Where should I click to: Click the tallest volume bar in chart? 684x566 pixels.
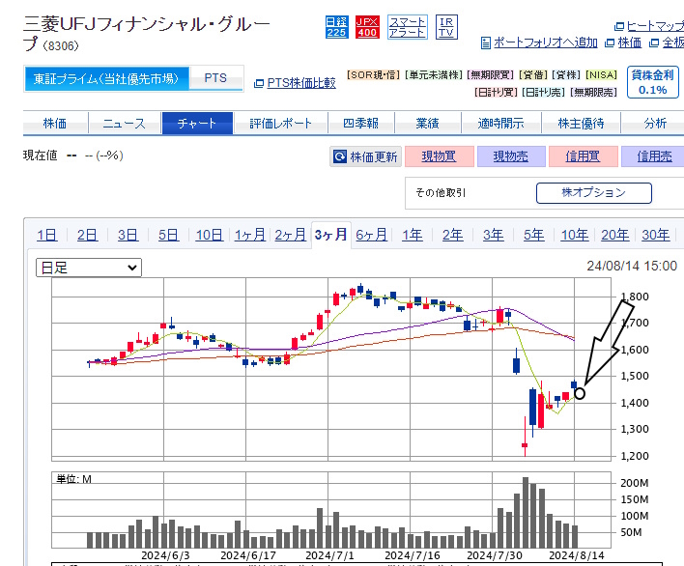(526, 512)
